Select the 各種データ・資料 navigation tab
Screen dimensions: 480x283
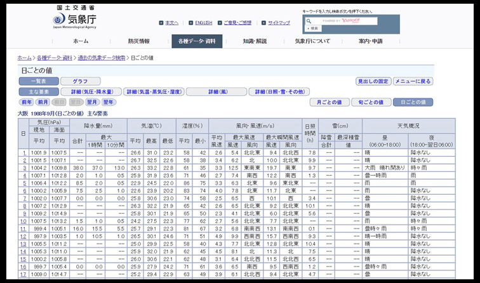[x=197, y=41]
